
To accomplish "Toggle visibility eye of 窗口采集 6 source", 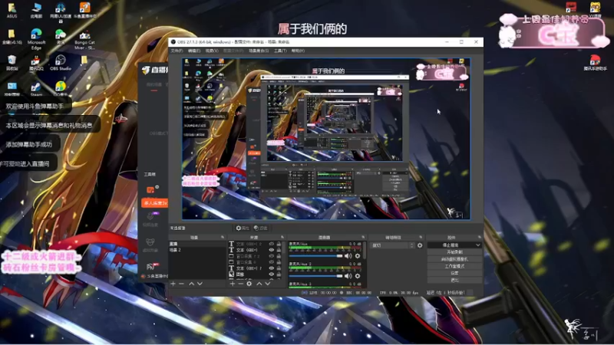I will click(272, 262).
